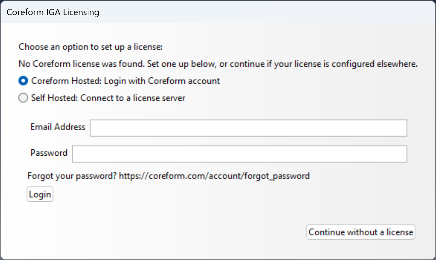
Task: Click the 'Forgot your password?' text
Action: click(x=72, y=176)
